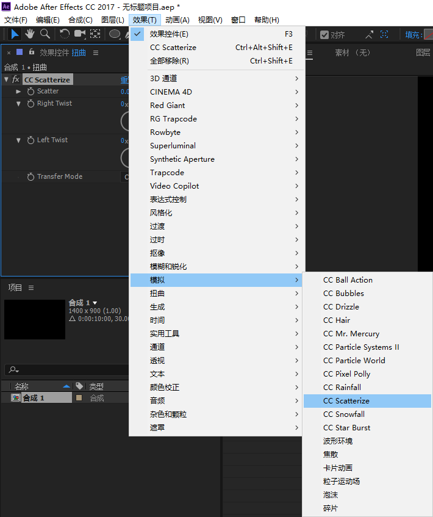Open the 窗口 menu
The width and height of the screenshot is (433, 517).
coord(238,20)
